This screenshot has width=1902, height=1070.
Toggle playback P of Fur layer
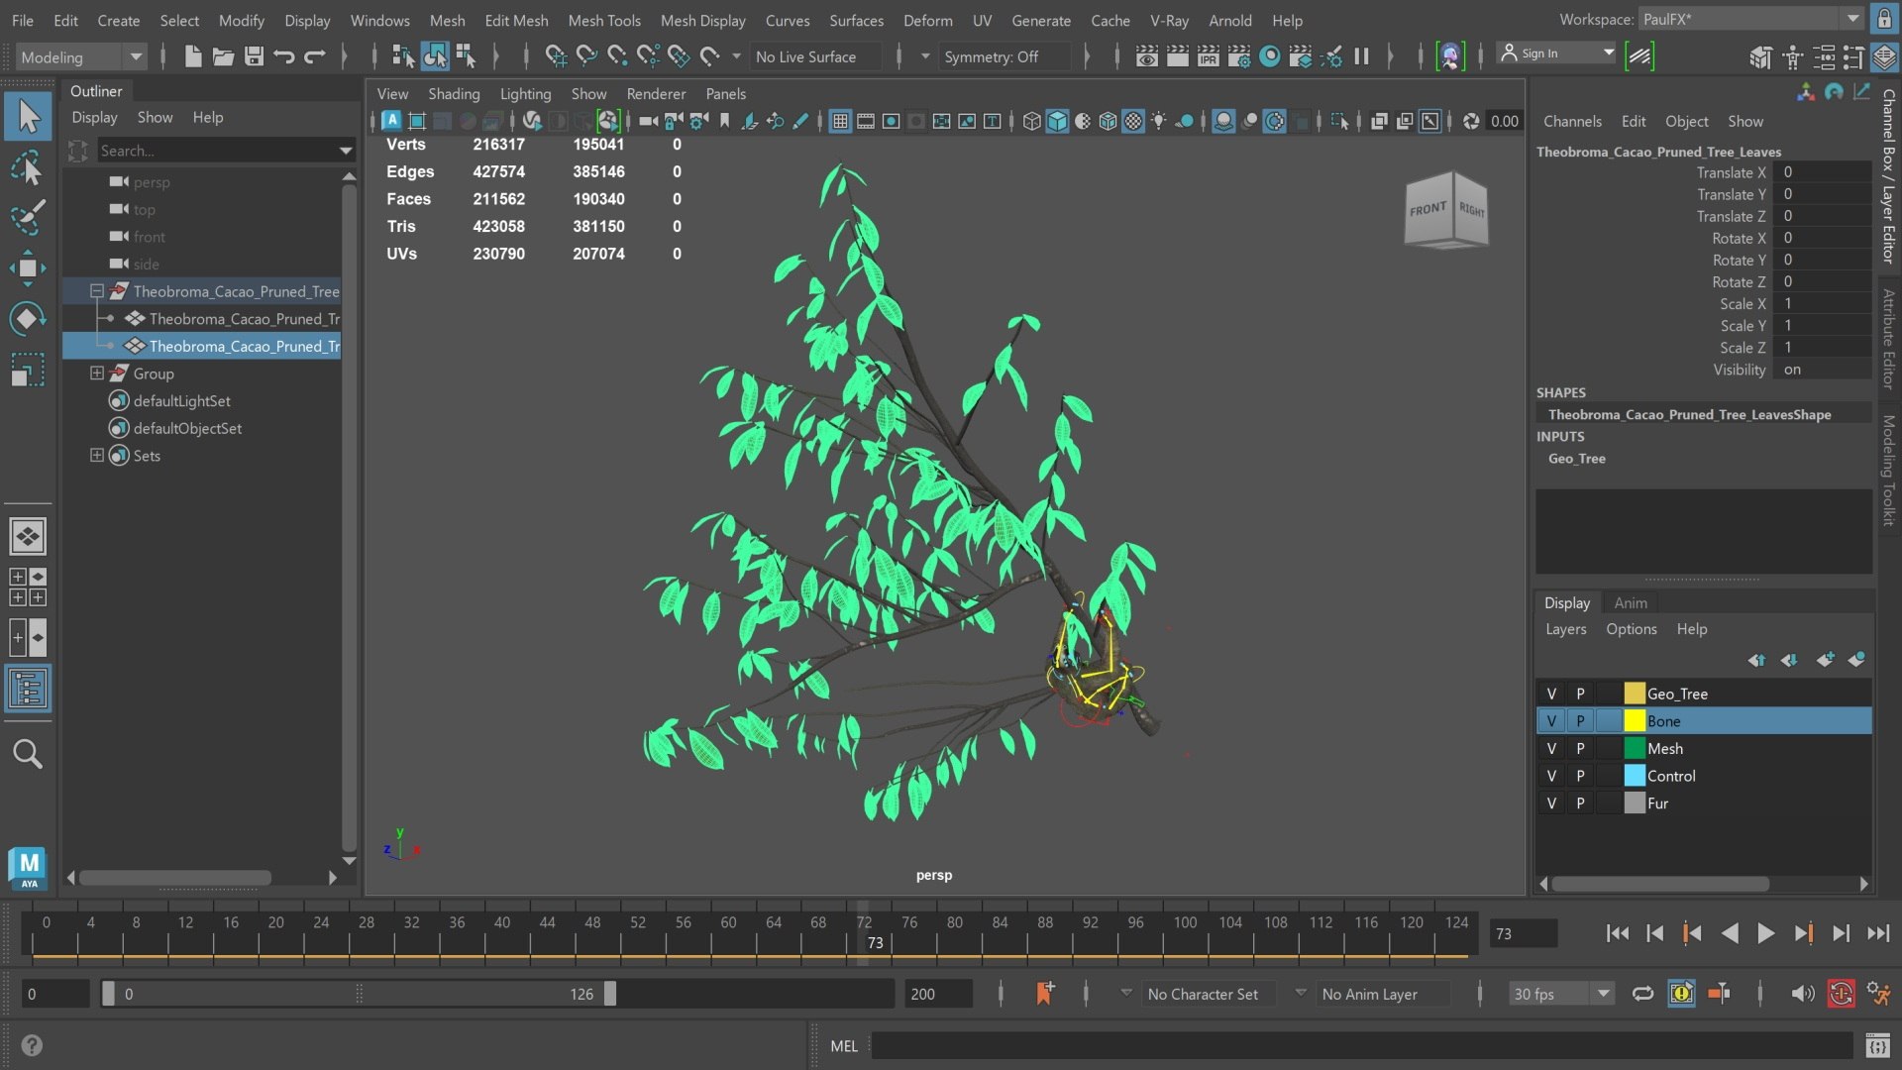1580,803
